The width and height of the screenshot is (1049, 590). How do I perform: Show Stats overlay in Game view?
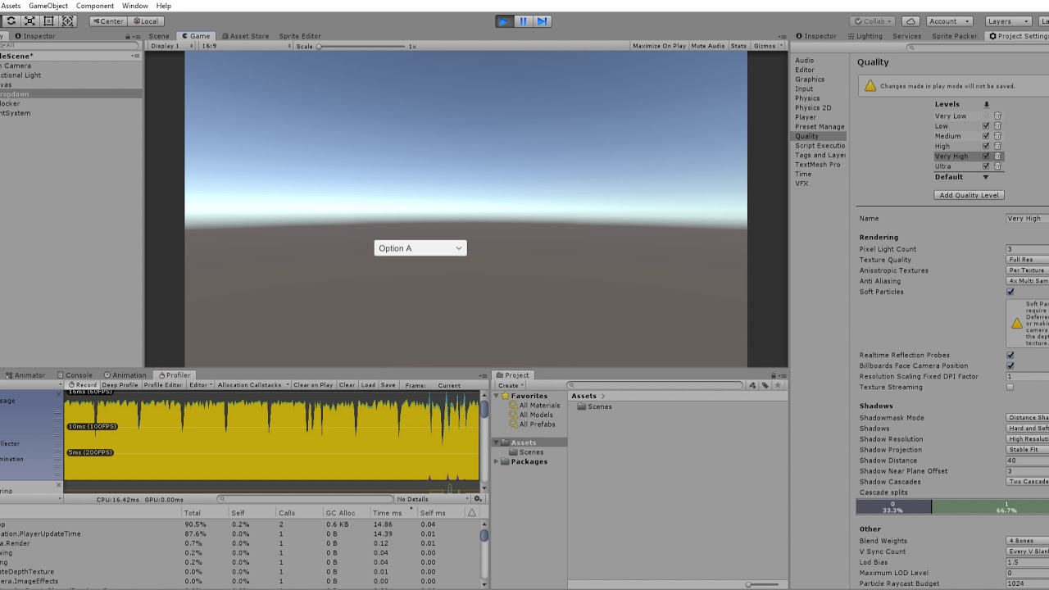(x=738, y=46)
